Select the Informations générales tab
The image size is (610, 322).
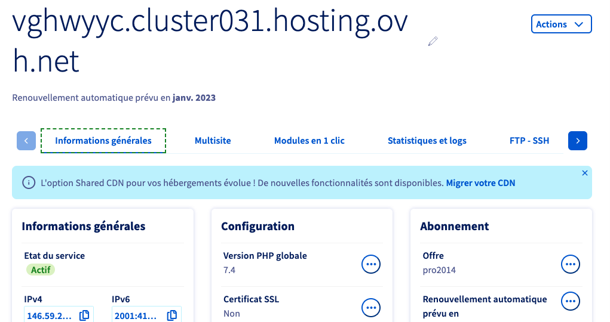pyautogui.click(x=103, y=141)
